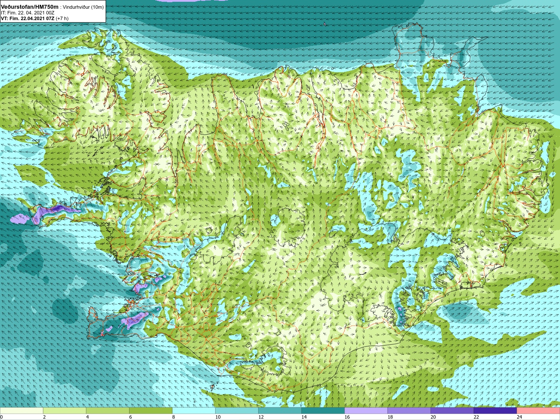
Task: Click the purple 18–20 legend swatch
Action: pos(409,411)
